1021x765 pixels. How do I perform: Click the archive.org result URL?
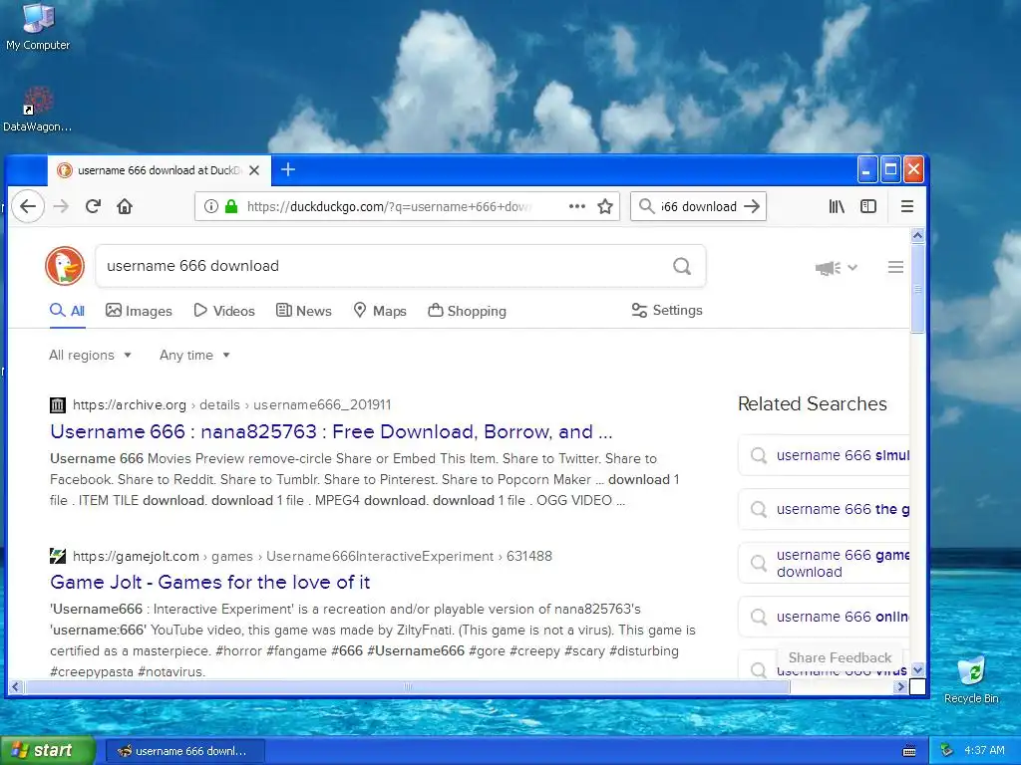click(231, 405)
